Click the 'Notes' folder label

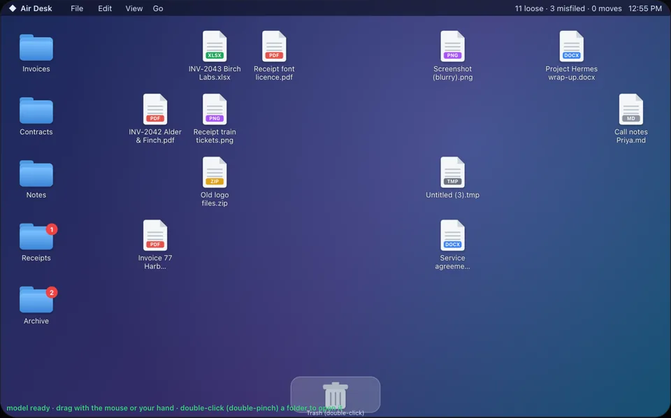(36, 194)
